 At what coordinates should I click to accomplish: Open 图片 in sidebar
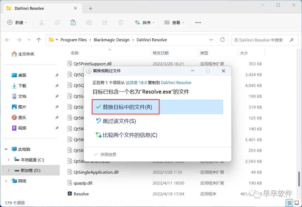click(19, 107)
